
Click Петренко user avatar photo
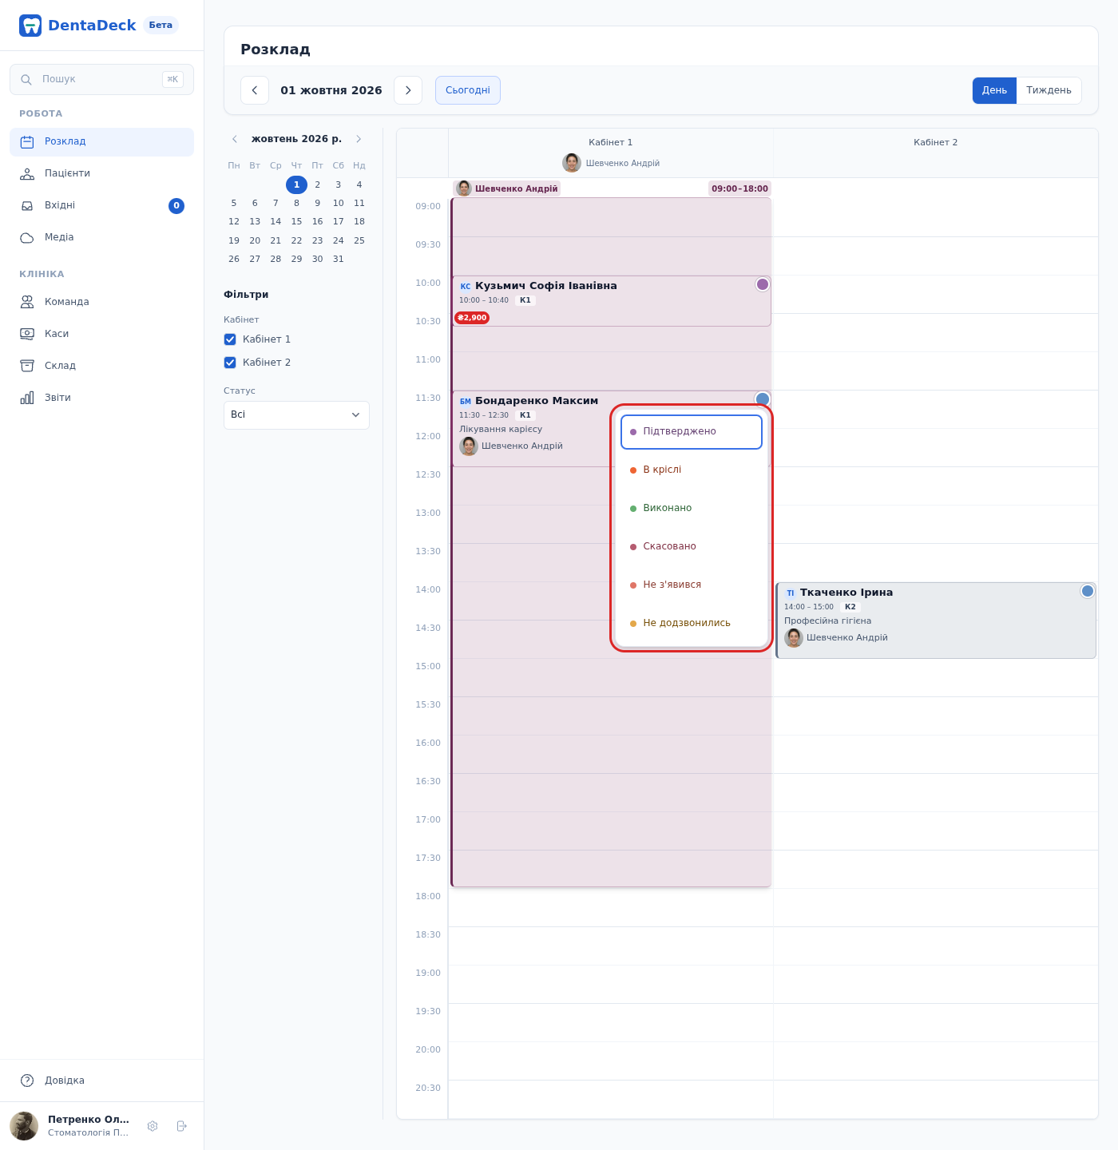pyautogui.click(x=24, y=1126)
